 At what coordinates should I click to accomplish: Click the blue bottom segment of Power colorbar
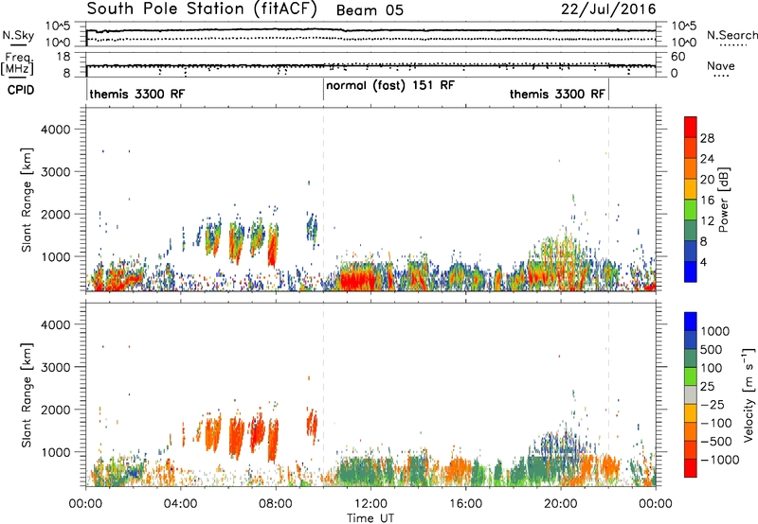pos(691,271)
